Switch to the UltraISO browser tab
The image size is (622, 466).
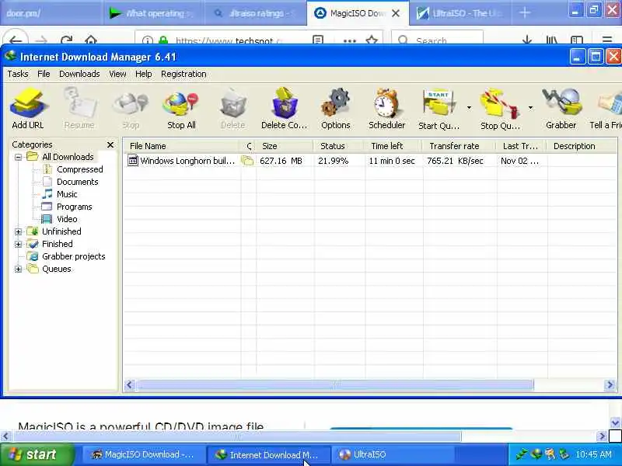pyautogui.click(x=460, y=13)
